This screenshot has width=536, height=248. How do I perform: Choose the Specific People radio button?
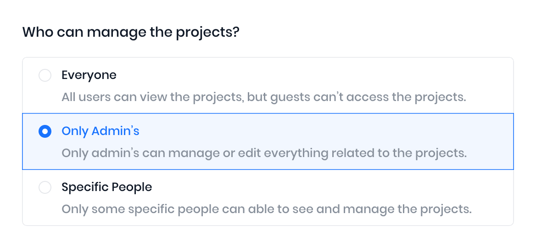pyautogui.click(x=45, y=188)
